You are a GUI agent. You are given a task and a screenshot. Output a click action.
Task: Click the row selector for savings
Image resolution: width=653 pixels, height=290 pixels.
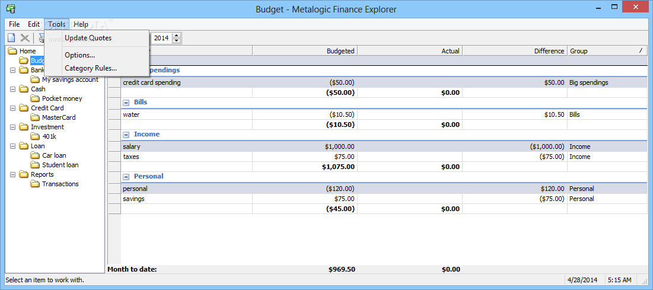[114, 199]
